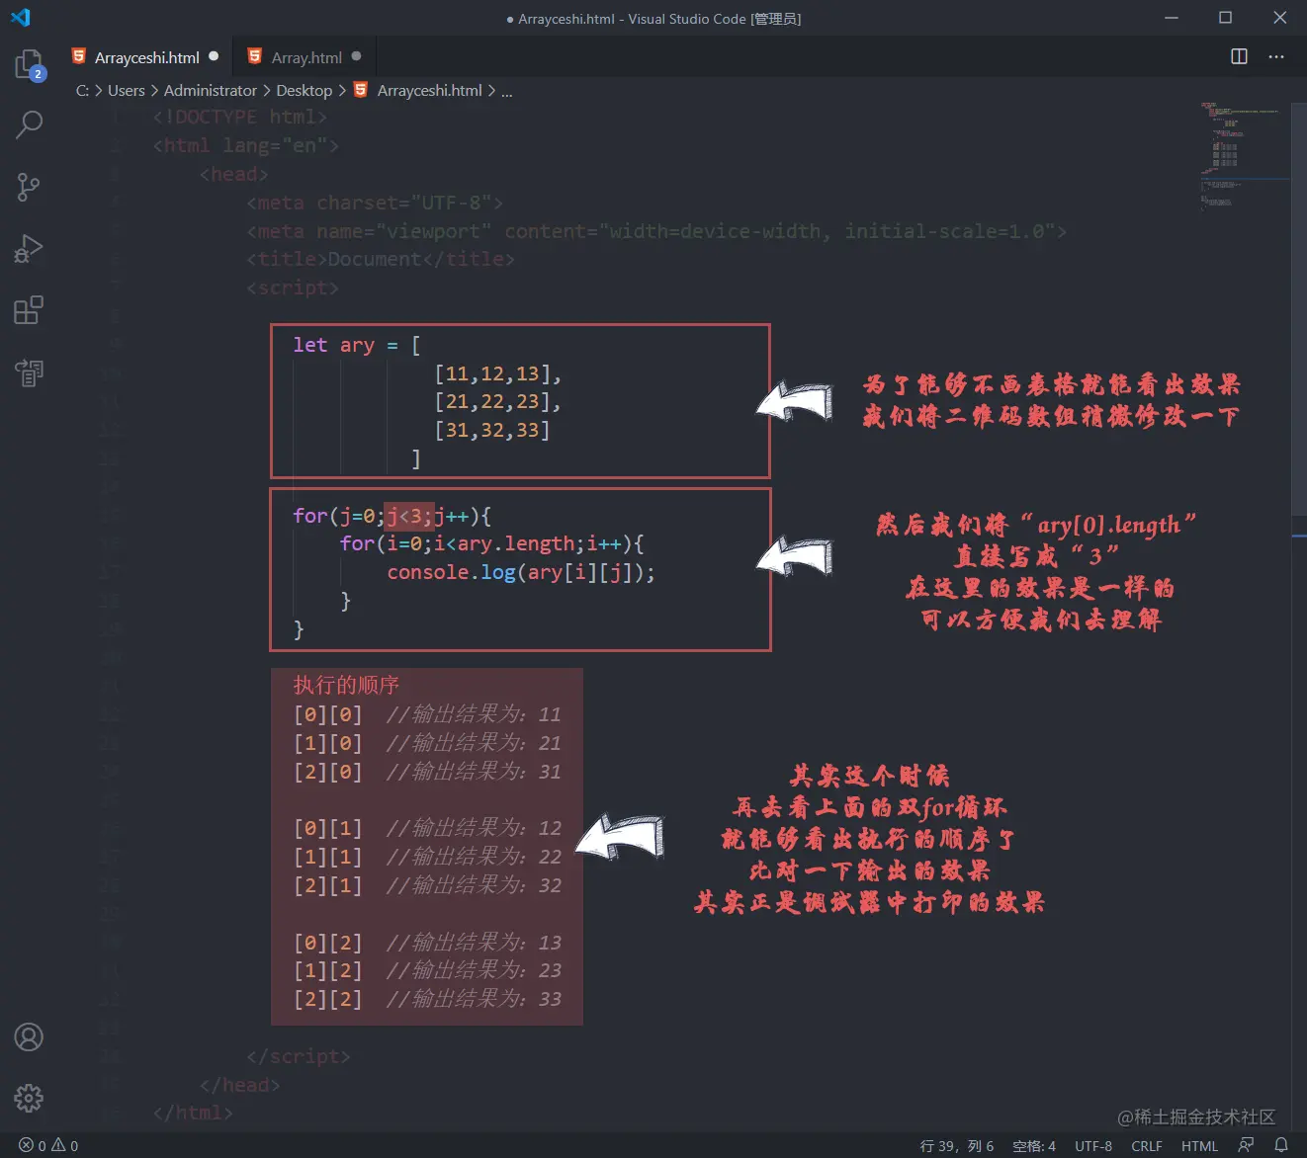Click the '[1][1] //输出结果为: 22' line
Viewport: 1307px width, 1158px height.
pos(427,857)
